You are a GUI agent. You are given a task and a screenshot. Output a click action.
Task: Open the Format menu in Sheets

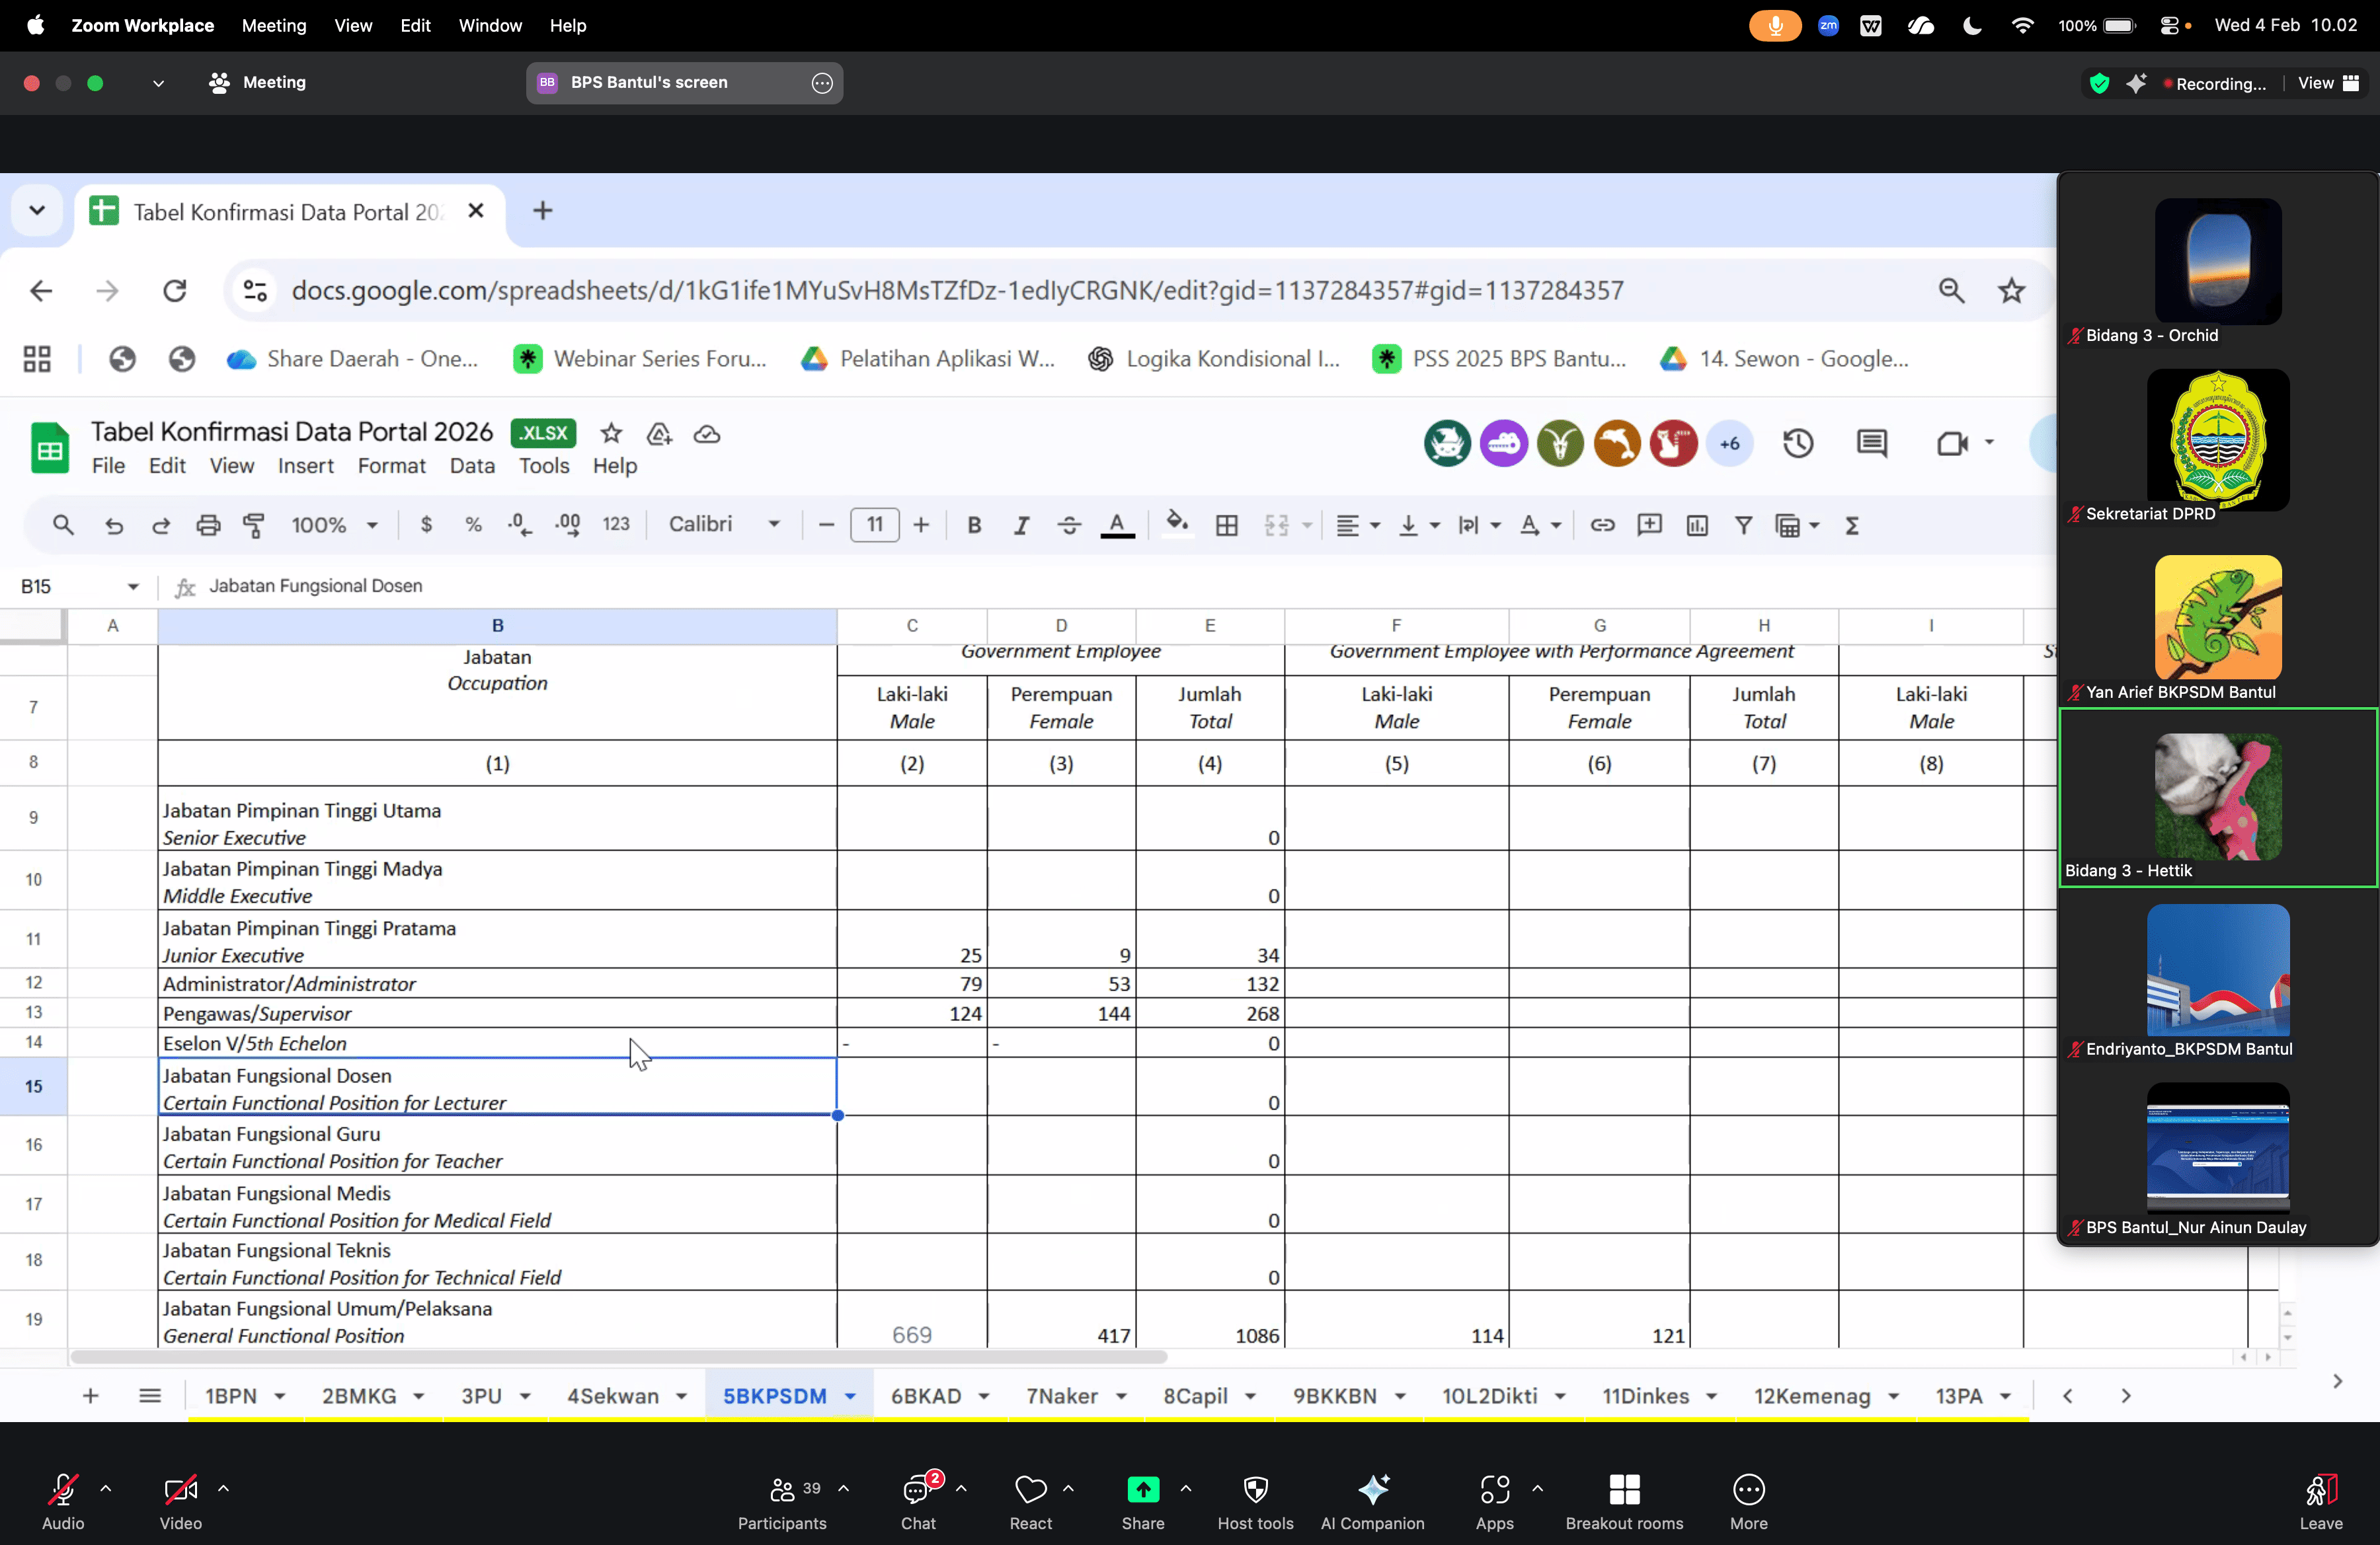tap(391, 466)
